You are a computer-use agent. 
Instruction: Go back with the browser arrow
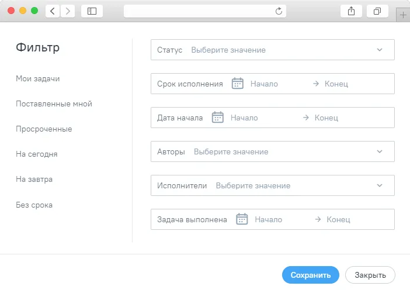[x=53, y=11]
